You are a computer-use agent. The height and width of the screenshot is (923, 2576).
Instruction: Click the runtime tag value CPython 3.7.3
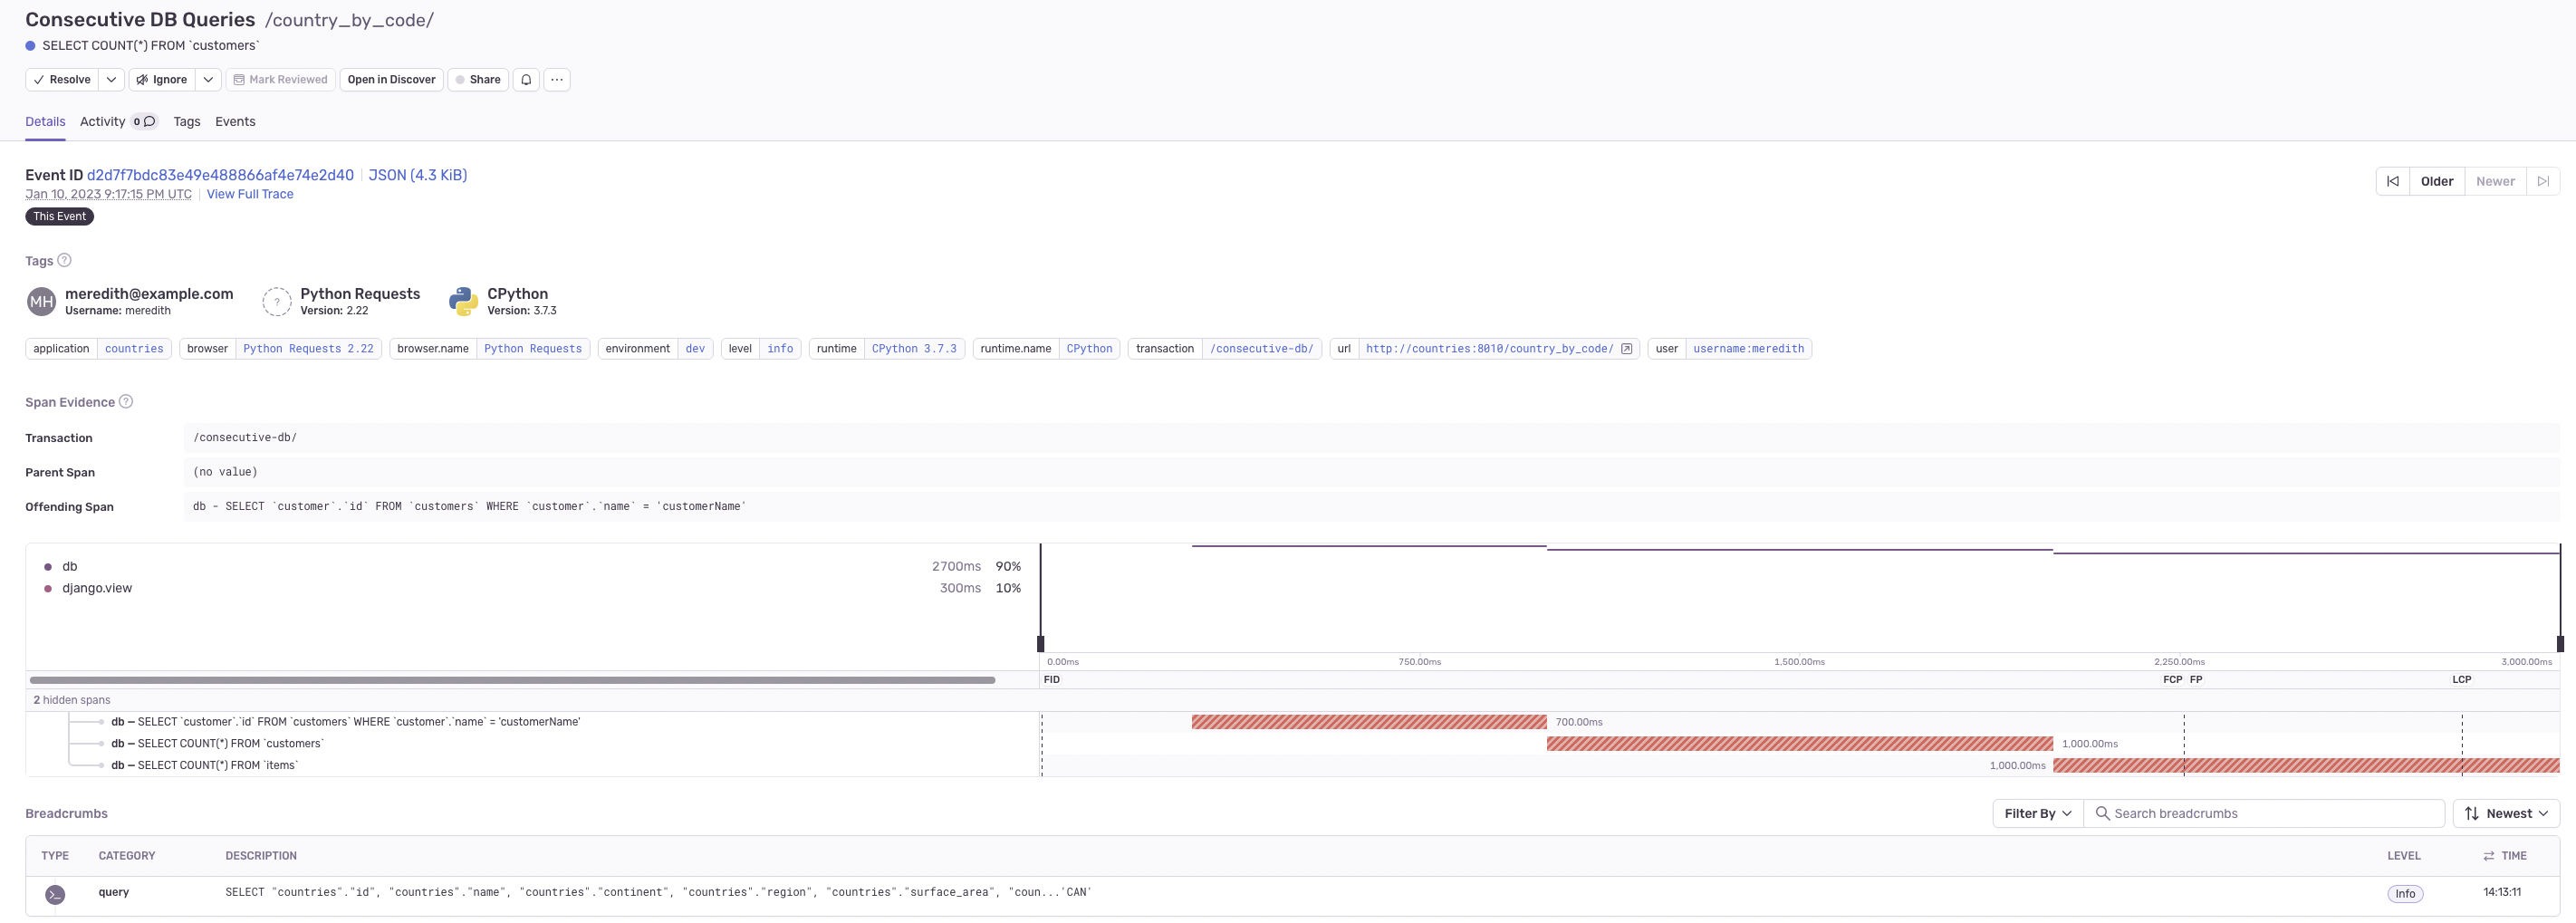click(x=914, y=349)
